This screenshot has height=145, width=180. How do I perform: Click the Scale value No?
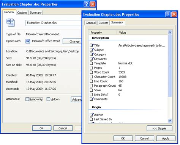point(120,90)
